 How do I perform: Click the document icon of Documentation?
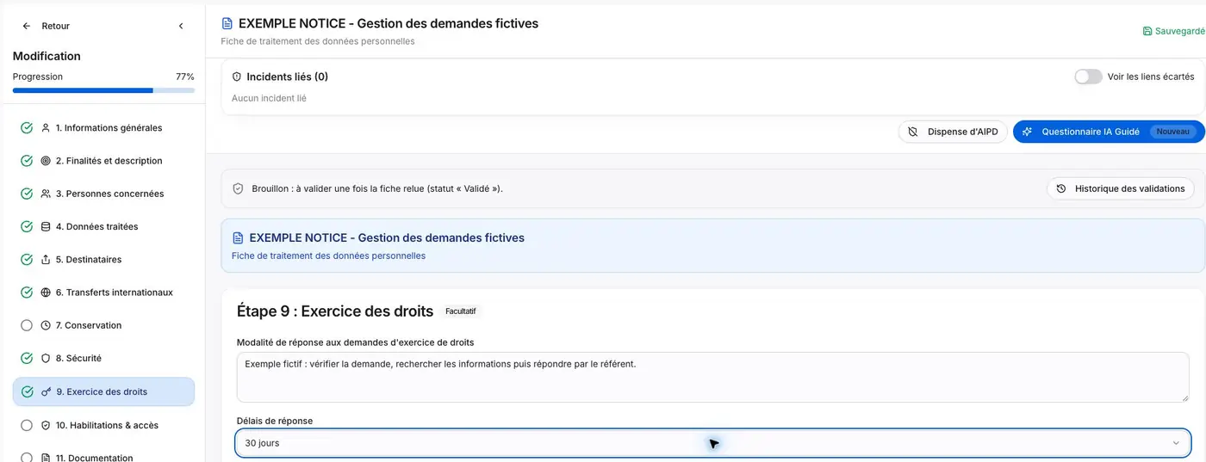coord(46,458)
